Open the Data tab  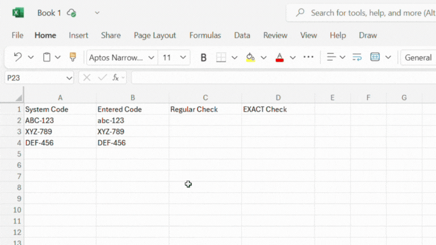point(242,35)
